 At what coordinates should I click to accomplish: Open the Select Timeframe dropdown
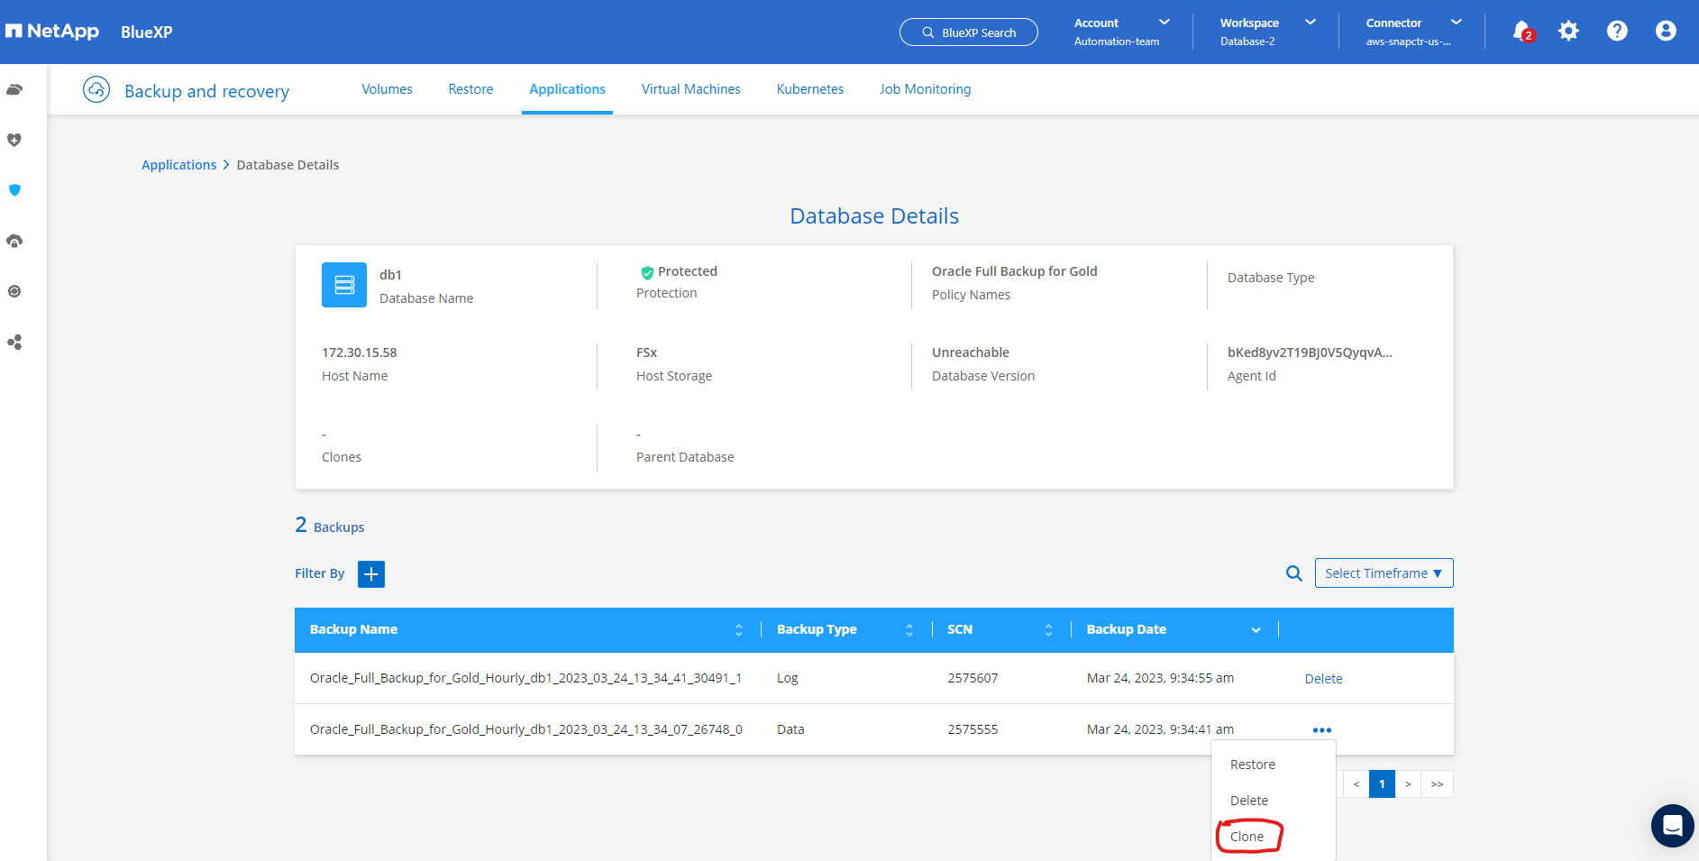[x=1384, y=573]
